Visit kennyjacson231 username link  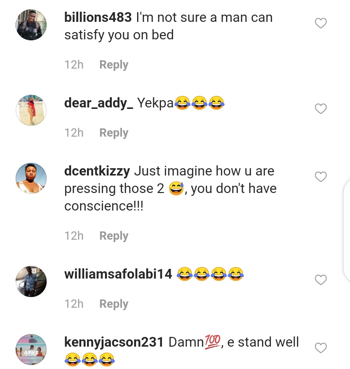[114, 342]
